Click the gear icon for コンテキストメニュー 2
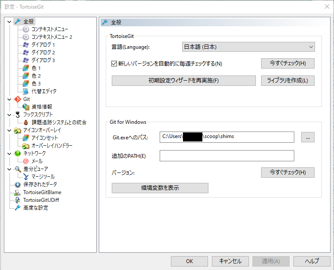 [26, 37]
